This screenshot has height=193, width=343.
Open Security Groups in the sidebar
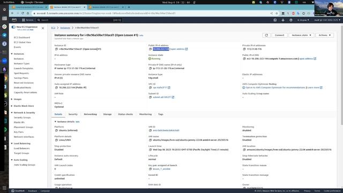pyautogui.click(x=22, y=117)
